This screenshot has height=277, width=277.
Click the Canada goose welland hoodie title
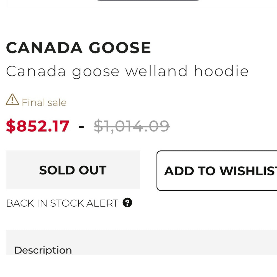[127, 71]
